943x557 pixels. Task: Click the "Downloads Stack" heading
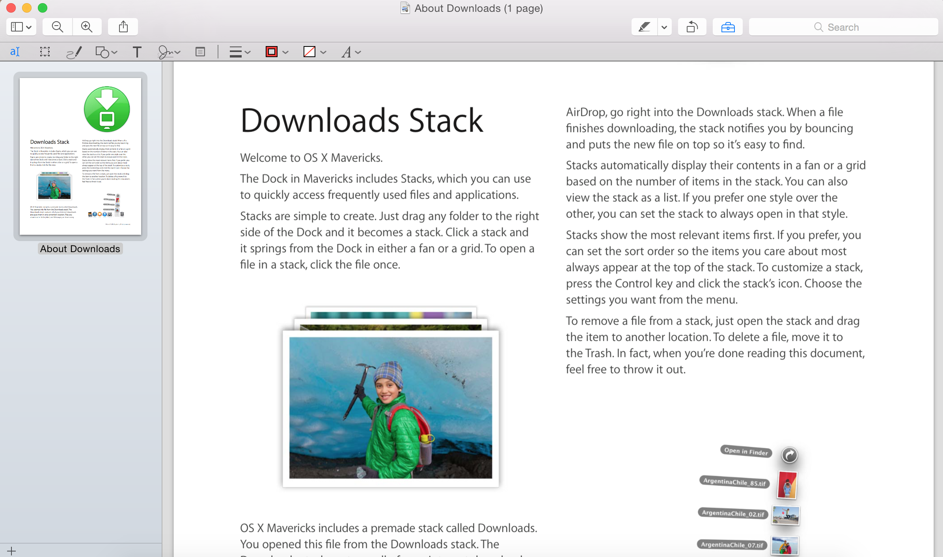[362, 120]
